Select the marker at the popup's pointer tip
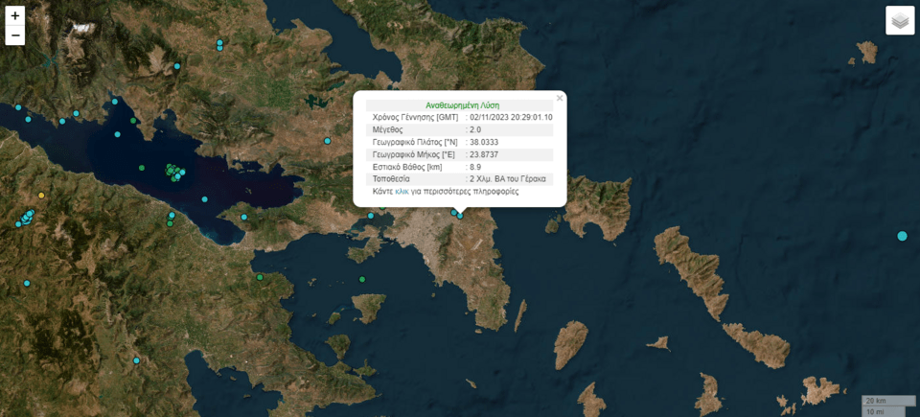This screenshot has height=417, width=920. [460, 216]
